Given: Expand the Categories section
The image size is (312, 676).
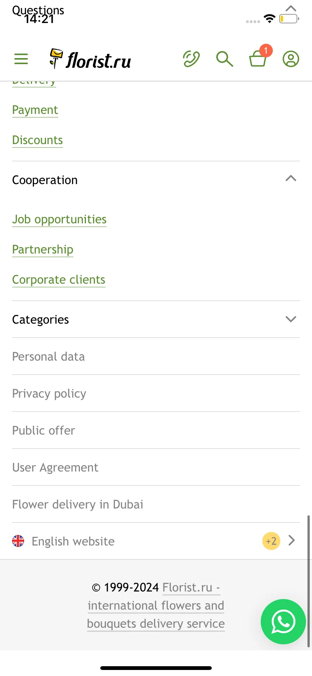Looking at the screenshot, I should click(x=291, y=319).
